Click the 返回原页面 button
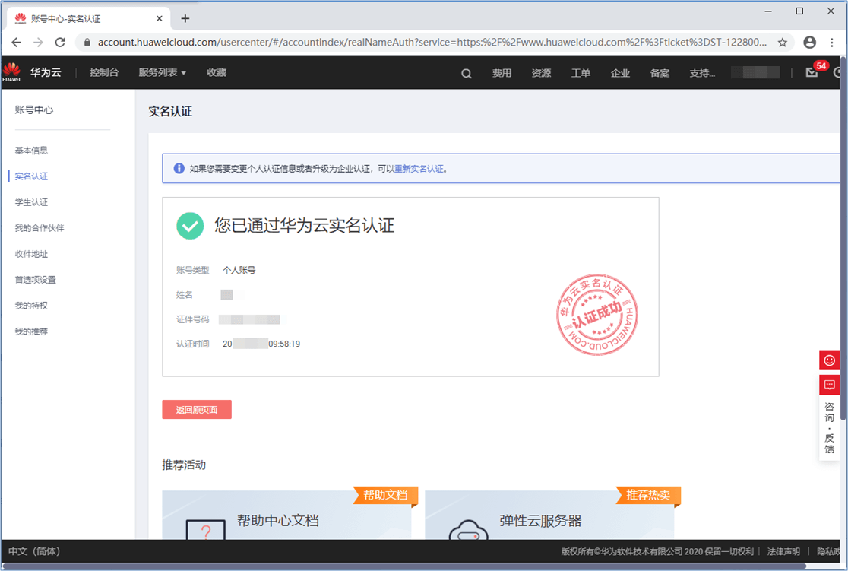 197,410
